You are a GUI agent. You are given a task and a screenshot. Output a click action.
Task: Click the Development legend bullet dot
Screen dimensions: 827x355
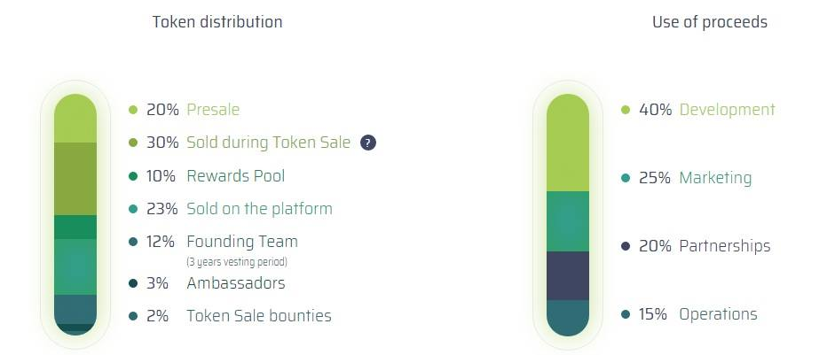(626, 111)
